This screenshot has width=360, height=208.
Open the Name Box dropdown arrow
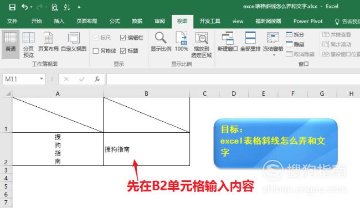point(42,79)
